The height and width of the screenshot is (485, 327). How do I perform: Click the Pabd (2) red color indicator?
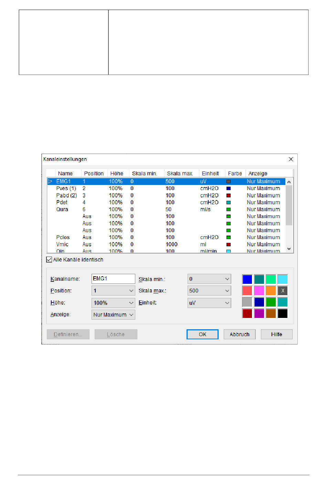[229, 196]
